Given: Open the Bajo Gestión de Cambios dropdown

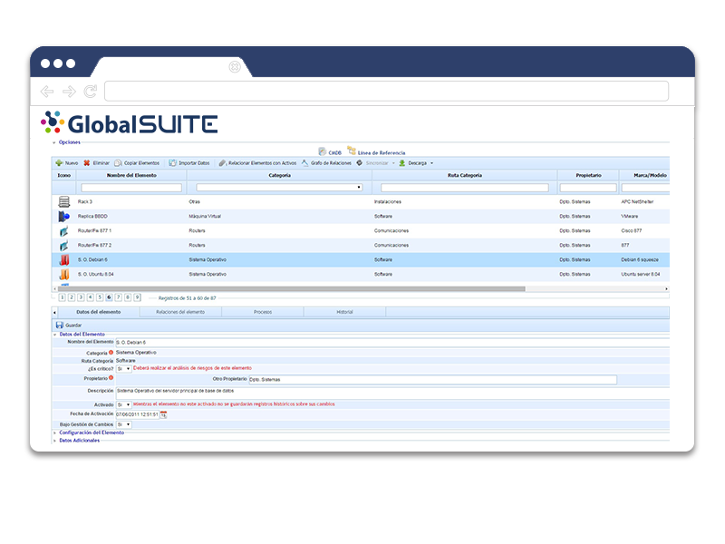Looking at the screenshot, I should [x=126, y=425].
